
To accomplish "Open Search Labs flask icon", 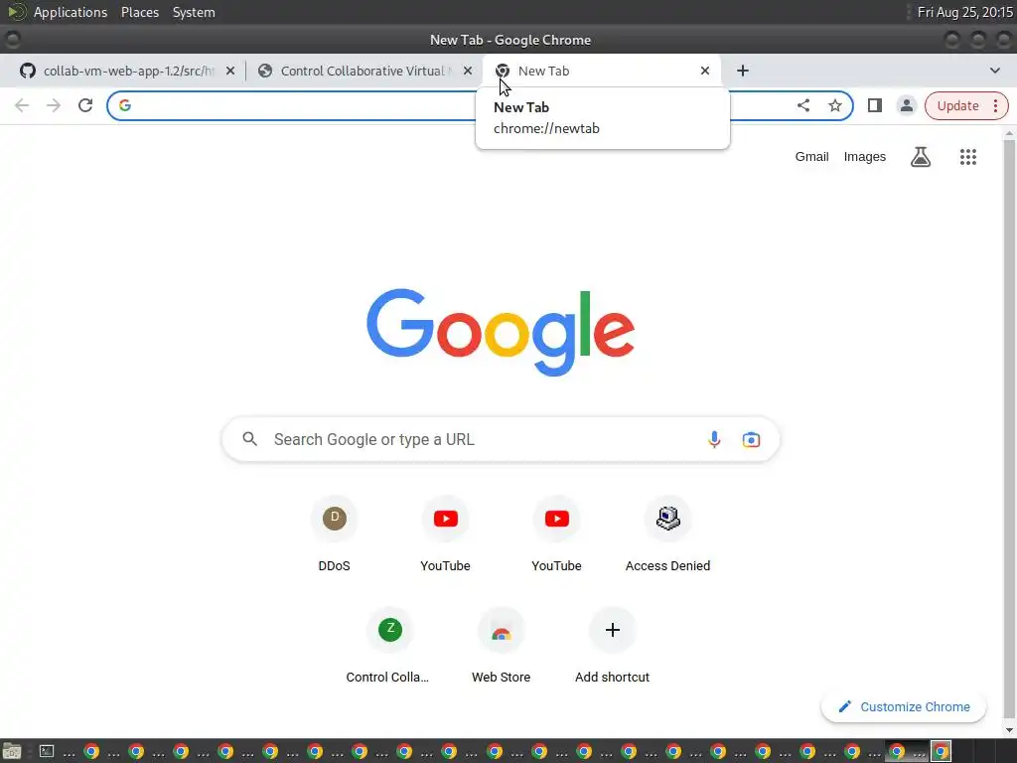I will click(921, 156).
